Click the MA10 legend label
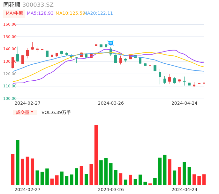Viewport: 219px width, 194px height. [70, 13]
